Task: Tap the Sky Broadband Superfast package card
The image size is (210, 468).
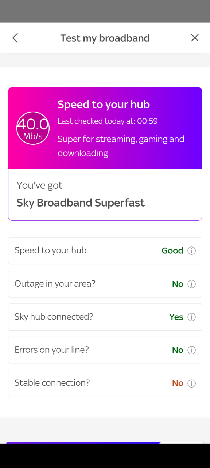Action: point(105,195)
